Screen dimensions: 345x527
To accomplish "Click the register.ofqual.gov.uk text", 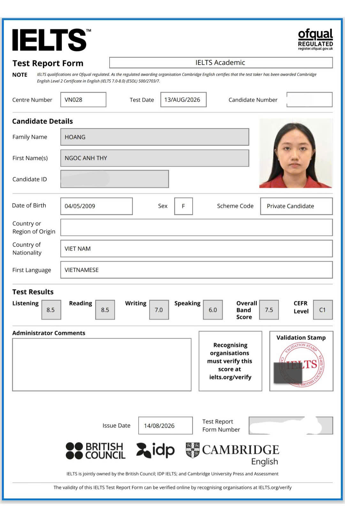I will 316,49.
